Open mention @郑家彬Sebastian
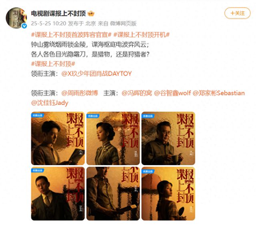256x226 pixels. pos(219,93)
